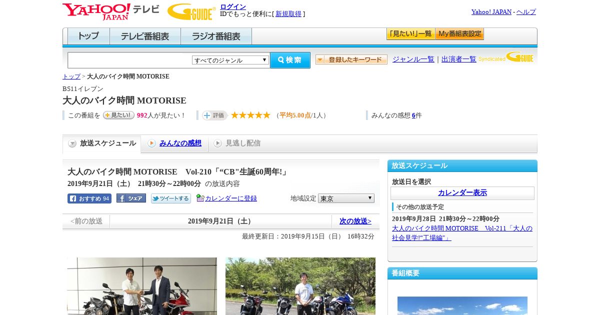Image resolution: width=600 pixels, height=315 pixels.
Task: Click the Syndicated G-GUIDE logo near search
Action: (x=505, y=57)
